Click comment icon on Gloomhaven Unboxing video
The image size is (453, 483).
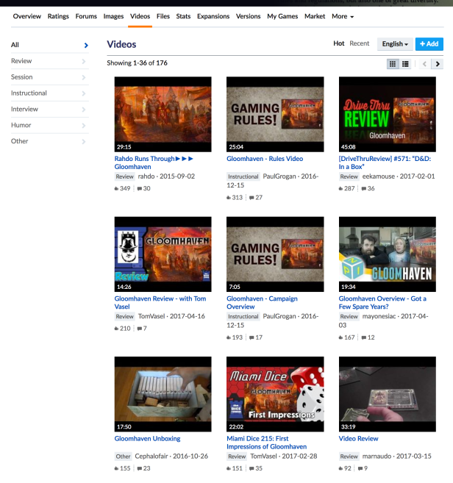click(x=140, y=468)
